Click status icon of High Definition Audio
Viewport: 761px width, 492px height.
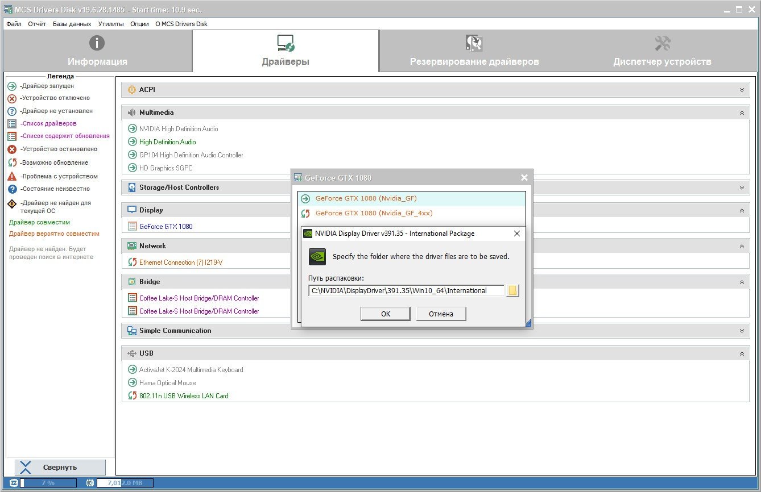point(133,142)
